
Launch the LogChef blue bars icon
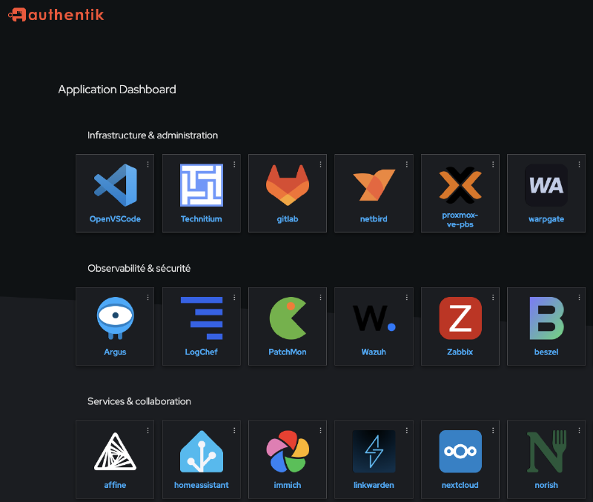(x=202, y=318)
